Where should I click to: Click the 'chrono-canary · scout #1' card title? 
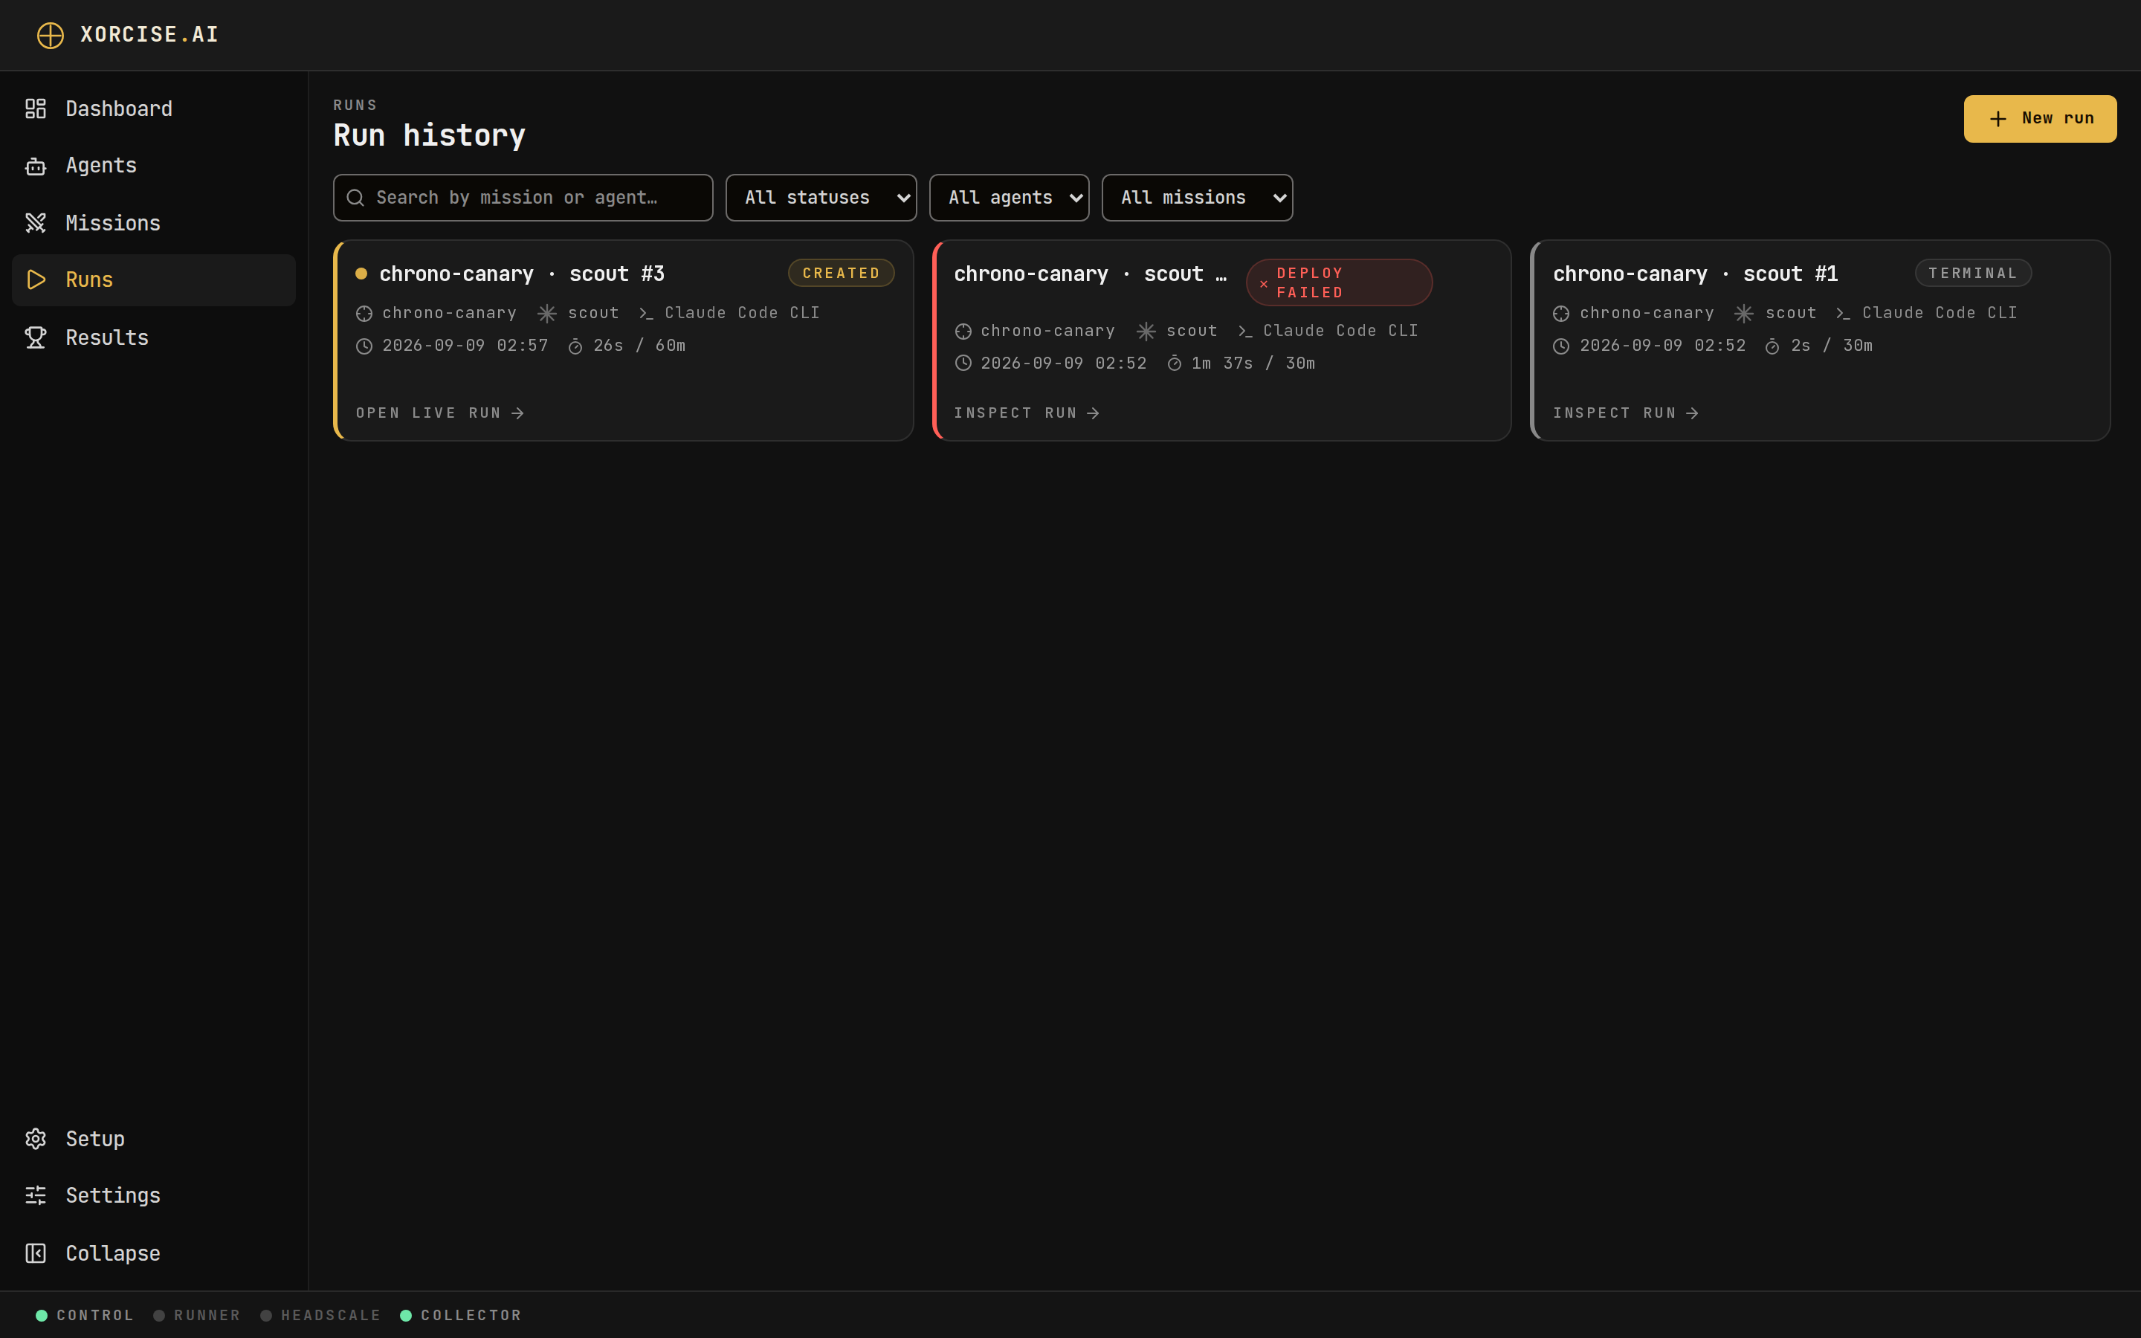click(1695, 274)
